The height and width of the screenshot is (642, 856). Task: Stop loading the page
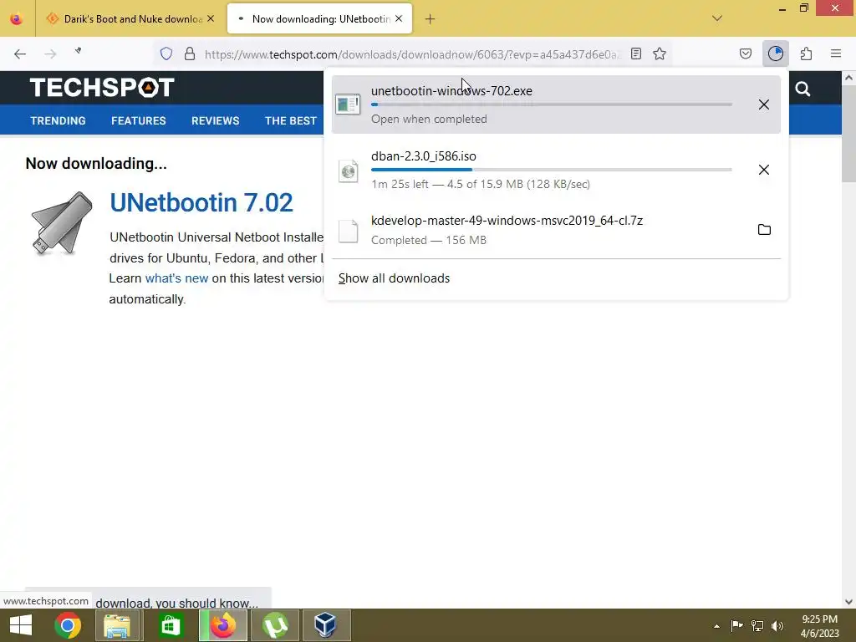pos(79,51)
